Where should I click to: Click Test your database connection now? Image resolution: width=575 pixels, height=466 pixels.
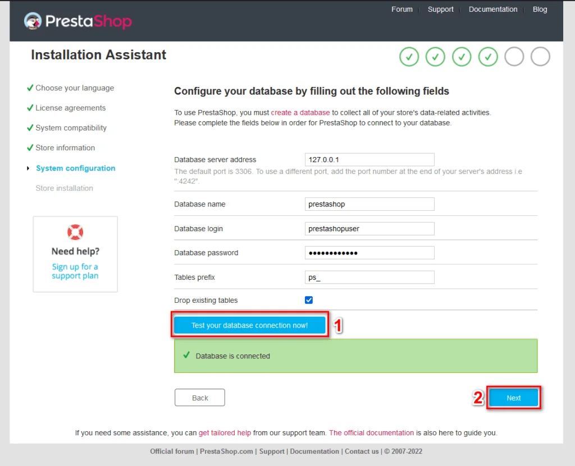pyautogui.click(x=249, y=325)
